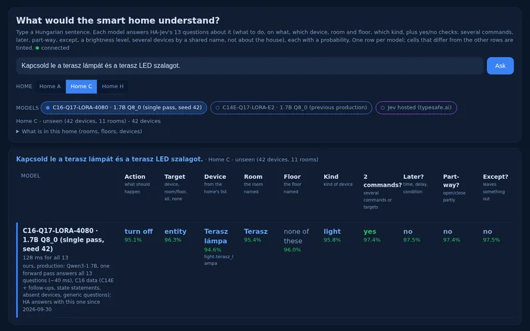Click the 'no' value under Except?

[488, 231]
